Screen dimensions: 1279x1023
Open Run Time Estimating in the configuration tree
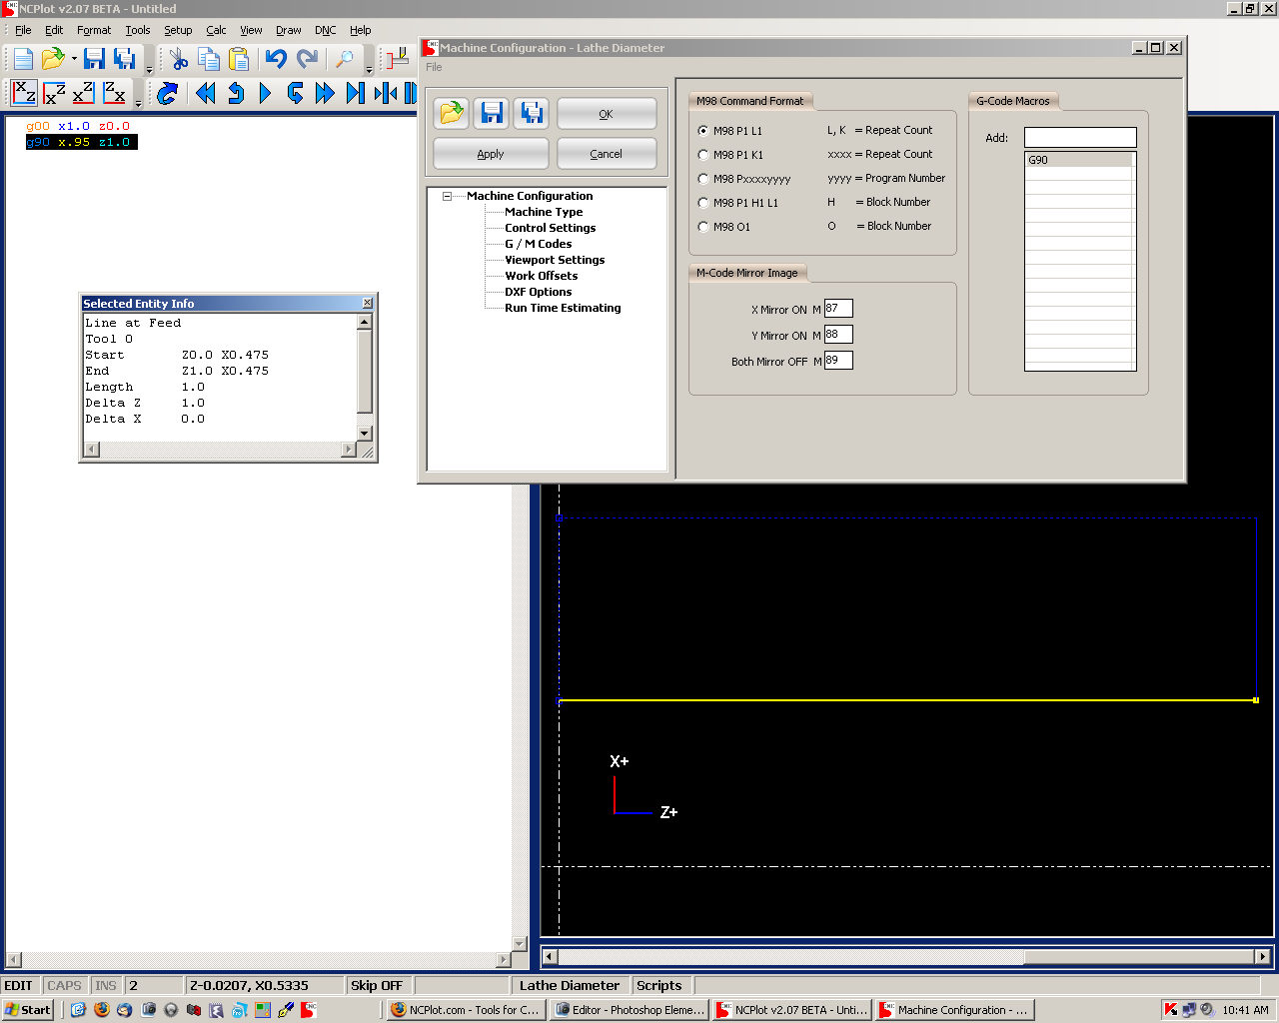[563, 308]
